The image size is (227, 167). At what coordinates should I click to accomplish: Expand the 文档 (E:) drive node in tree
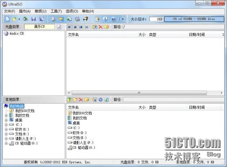tap(6, 134)
